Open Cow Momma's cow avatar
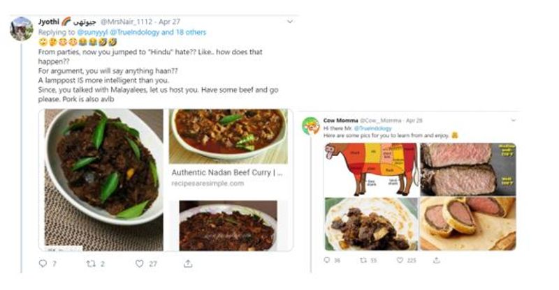Image resolution: width=559 pixels, height=290 pixels. pos(311,126)
